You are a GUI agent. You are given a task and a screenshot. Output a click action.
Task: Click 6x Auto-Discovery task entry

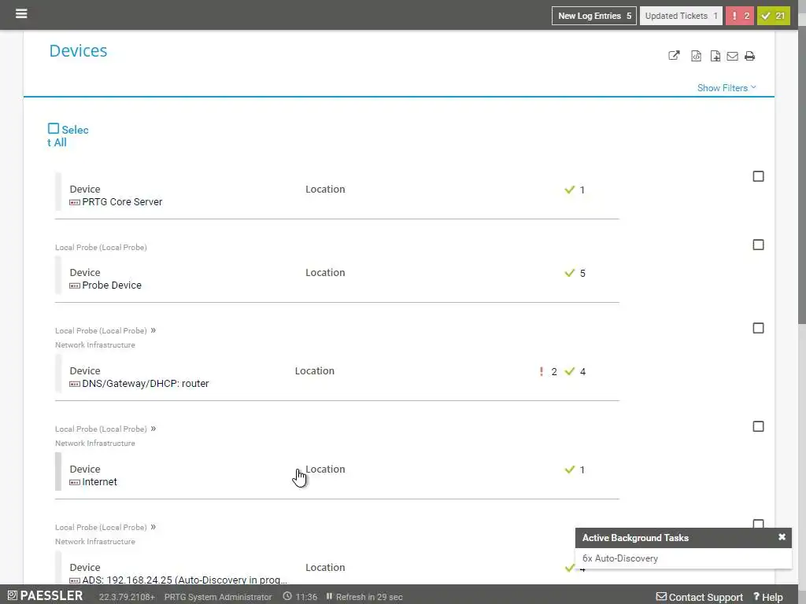620,558
